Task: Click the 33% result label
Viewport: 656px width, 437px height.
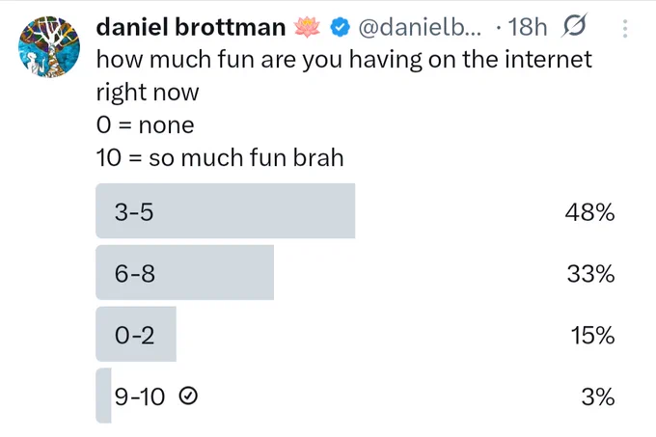Action: click(x=590, y=274)
